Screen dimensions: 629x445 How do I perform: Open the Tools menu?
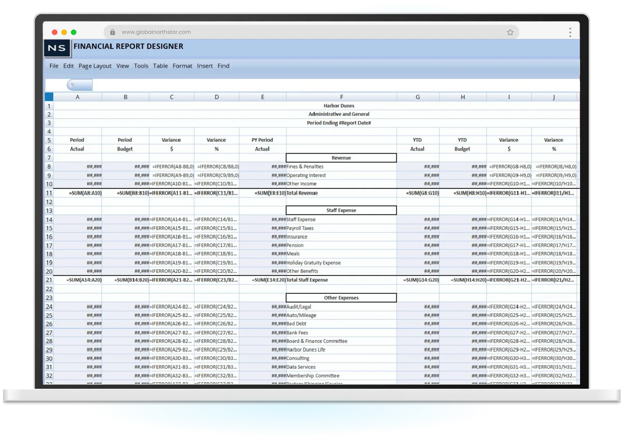pos(141,66)
